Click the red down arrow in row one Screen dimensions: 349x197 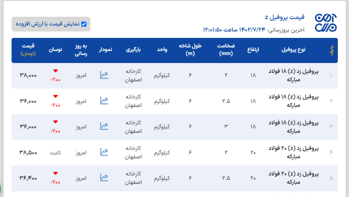(55, 71)
